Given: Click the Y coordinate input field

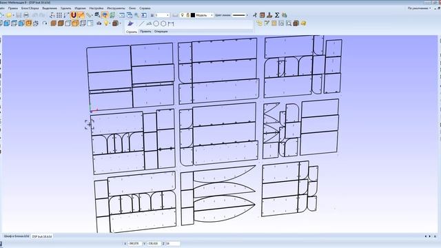Looking at the screenshot, I should 154,243.
